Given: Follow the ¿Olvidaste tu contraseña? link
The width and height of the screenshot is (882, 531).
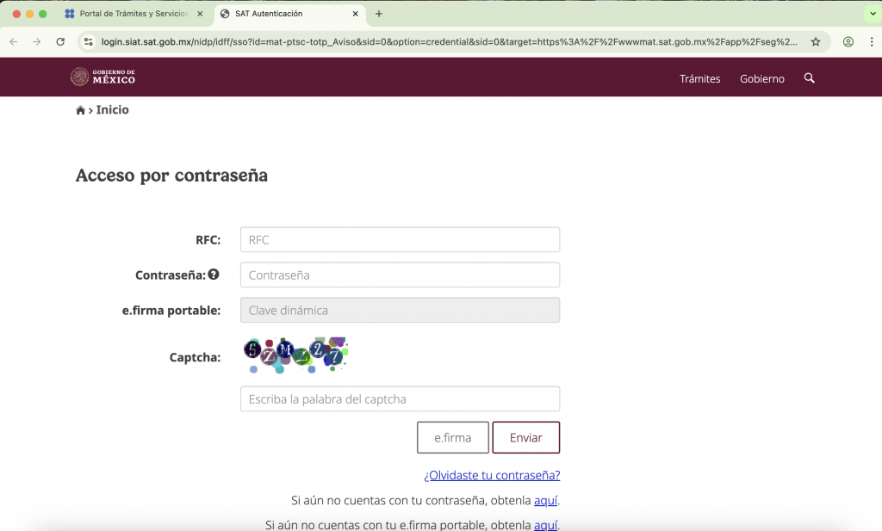Looking at the screenshot, I should point(492,475).
